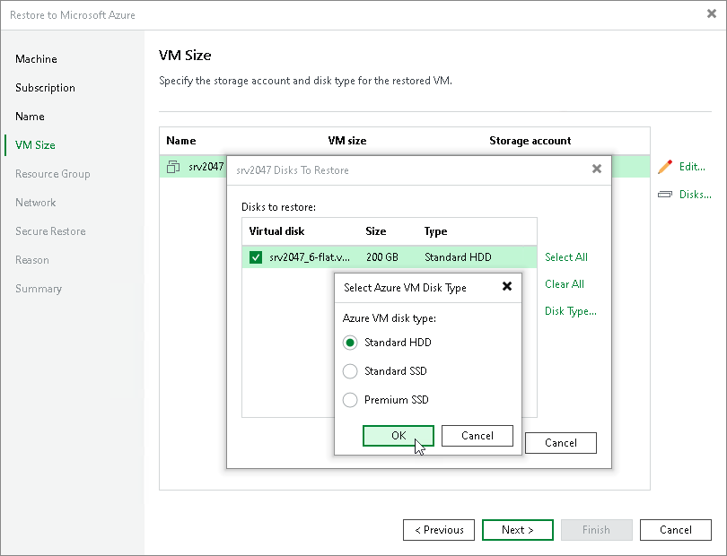Confirm disk type with OK button

click(399, 436)
